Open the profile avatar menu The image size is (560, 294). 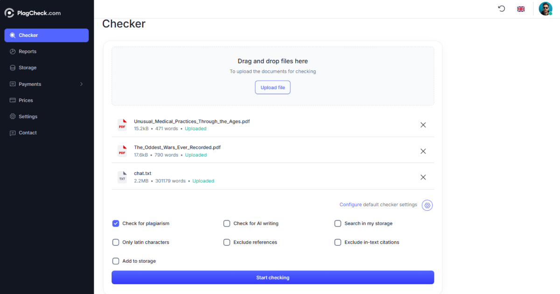(x=545, y=8)
